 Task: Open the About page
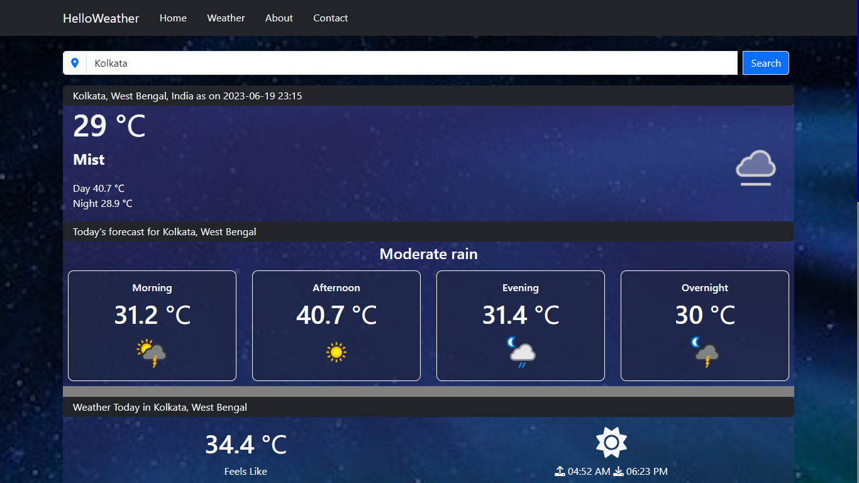pos(279,18)
